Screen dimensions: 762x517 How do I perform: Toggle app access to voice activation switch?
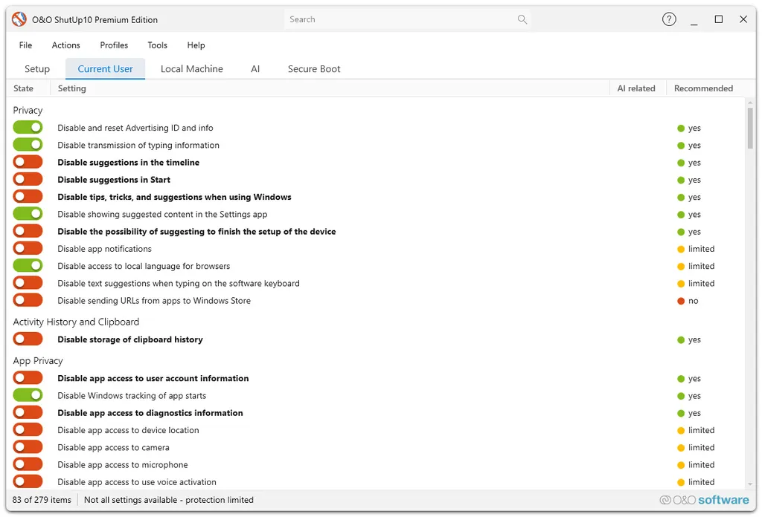[x=28, y=482]
